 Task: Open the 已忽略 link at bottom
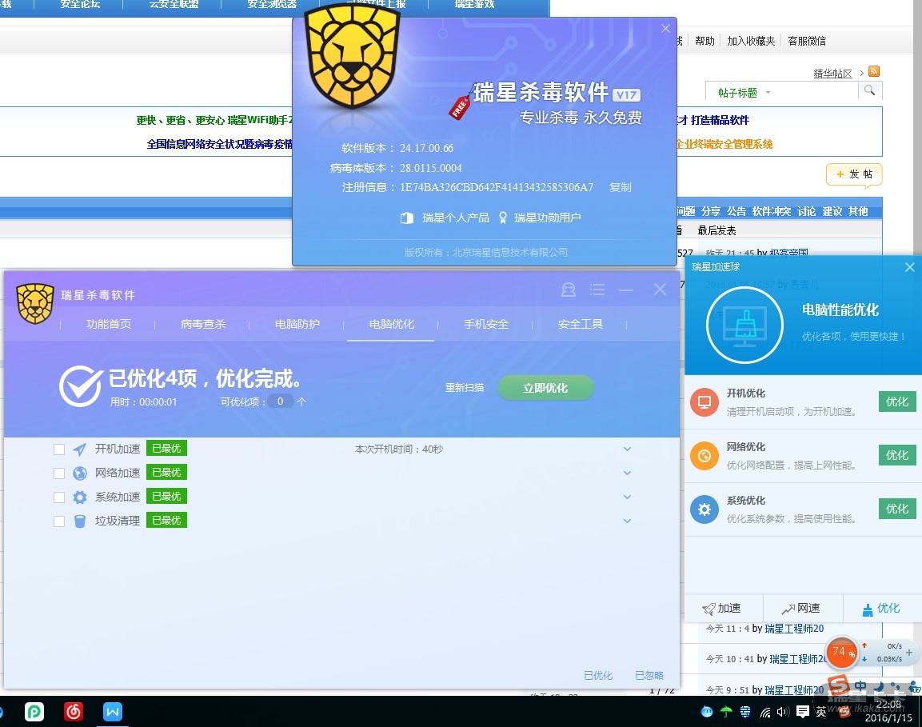point(649,675)
